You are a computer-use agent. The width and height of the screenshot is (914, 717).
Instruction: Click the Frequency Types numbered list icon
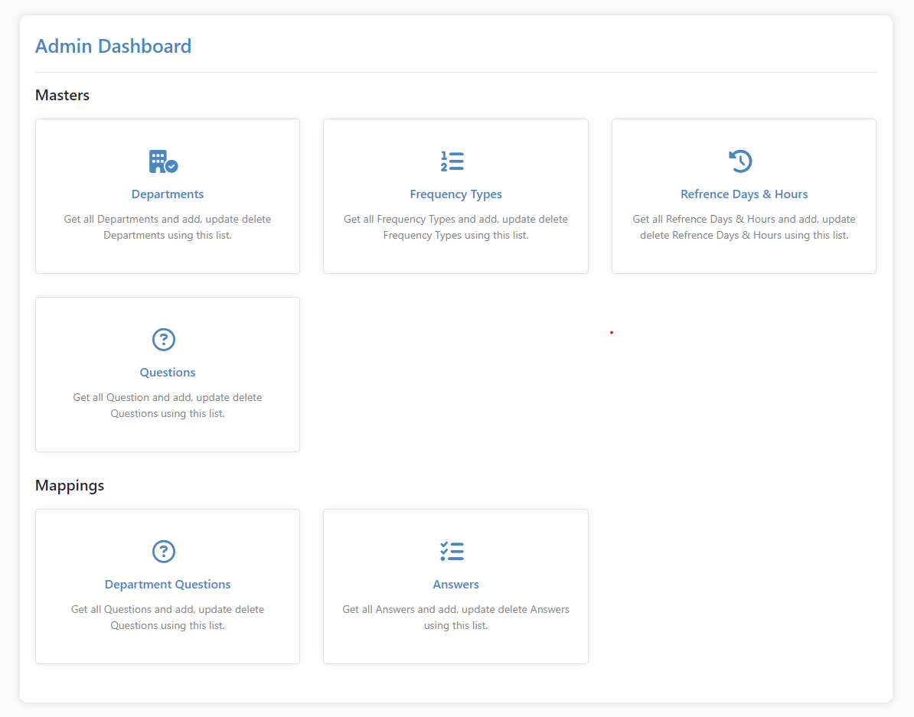(x=452, y=161)
